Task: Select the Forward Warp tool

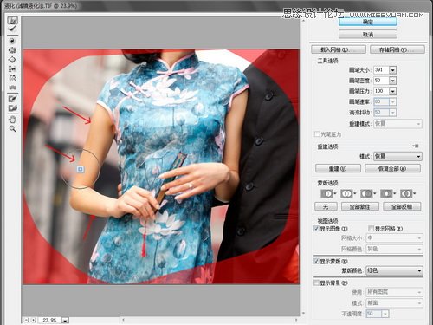Action: (x=13, y=21)
